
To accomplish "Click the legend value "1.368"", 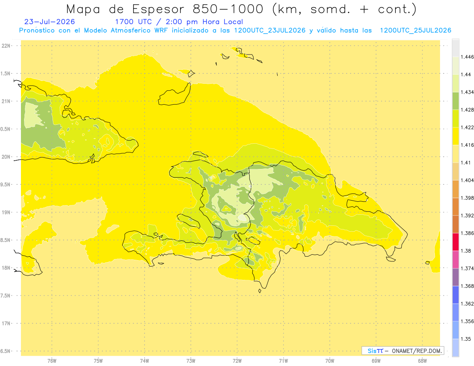I will point(467,286).
